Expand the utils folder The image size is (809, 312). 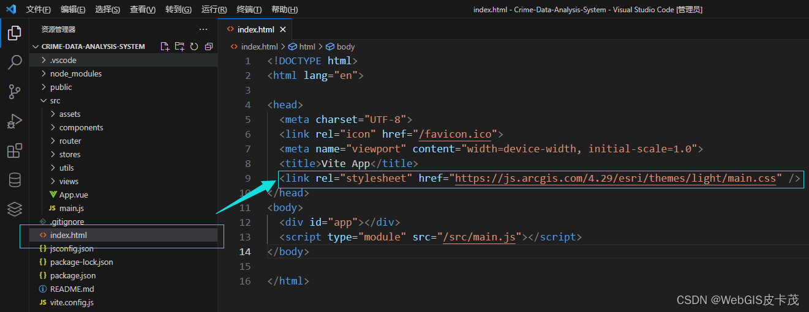(x=123, y=168)
